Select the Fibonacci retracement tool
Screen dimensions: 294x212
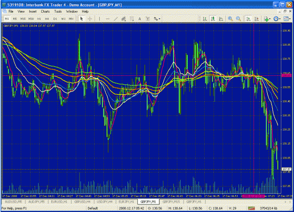click(x=132, y=18)
